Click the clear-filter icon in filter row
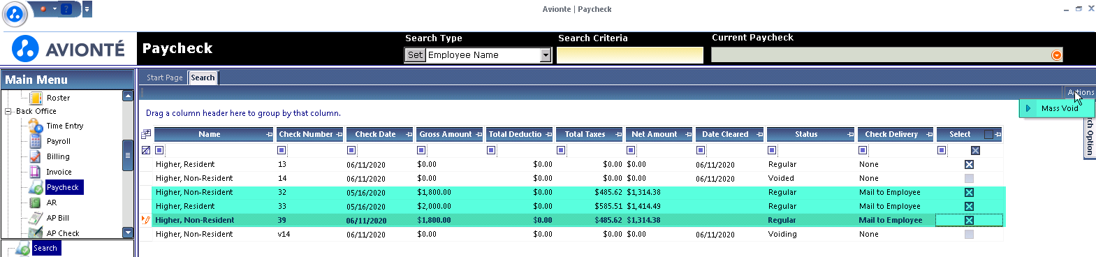Image resolution: width=1096 pixels, height=257 pixels. [146, 150]
